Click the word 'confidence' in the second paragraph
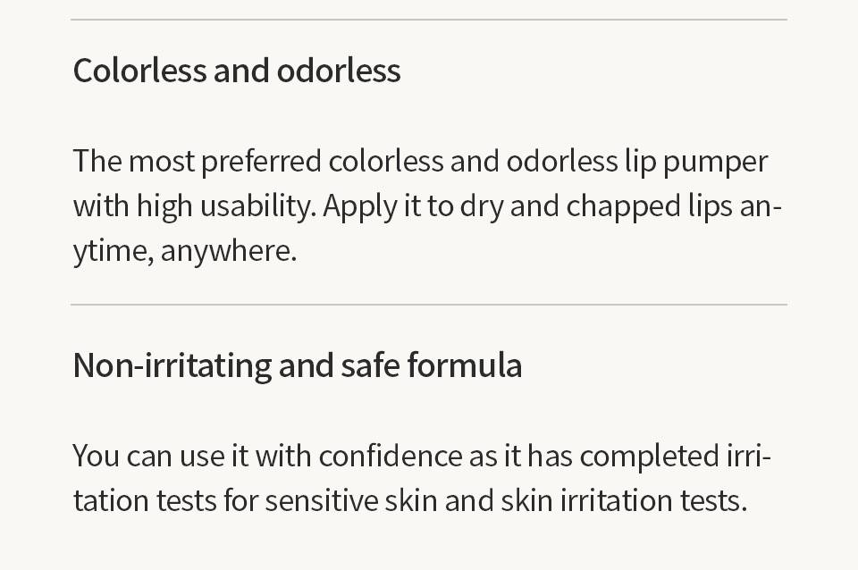The image size is (858, 570). (x=391, y=456)
